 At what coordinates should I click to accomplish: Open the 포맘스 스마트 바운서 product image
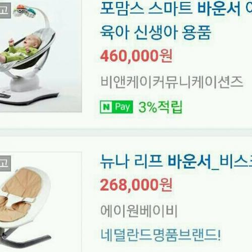(41, 56)
